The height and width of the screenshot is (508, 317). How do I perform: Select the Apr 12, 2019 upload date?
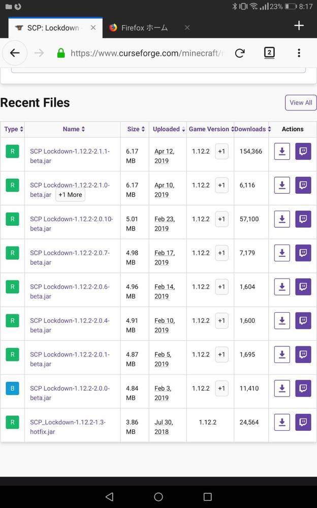(165, 156)
